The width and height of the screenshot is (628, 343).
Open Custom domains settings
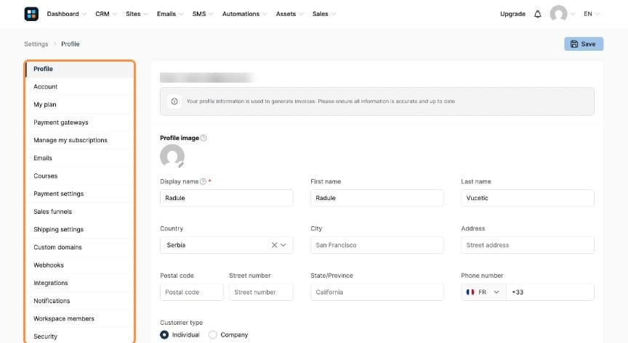pyautogui.click(x=79, y=247)
